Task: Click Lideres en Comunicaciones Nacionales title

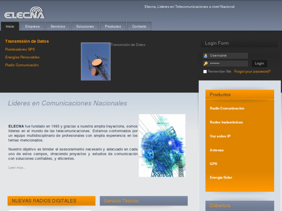Action: click(67, 103)
